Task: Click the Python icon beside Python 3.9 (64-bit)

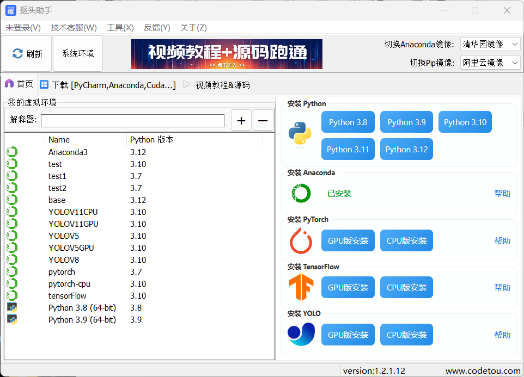Action: coord(12,320)
